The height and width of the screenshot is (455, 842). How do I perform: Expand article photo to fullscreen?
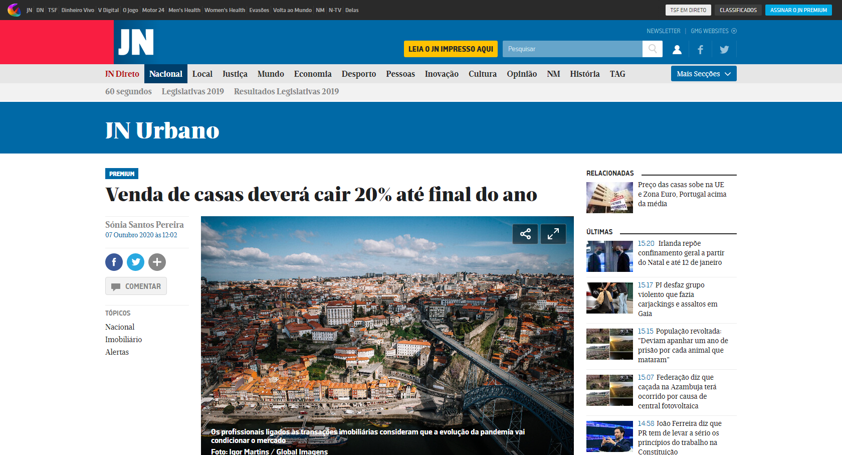point(553,234)
